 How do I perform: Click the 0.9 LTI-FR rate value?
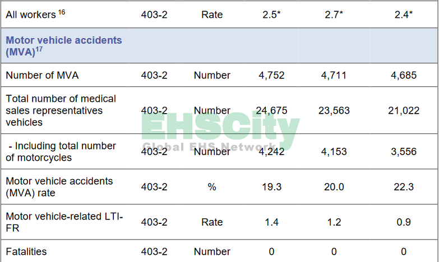click(404, 222)
